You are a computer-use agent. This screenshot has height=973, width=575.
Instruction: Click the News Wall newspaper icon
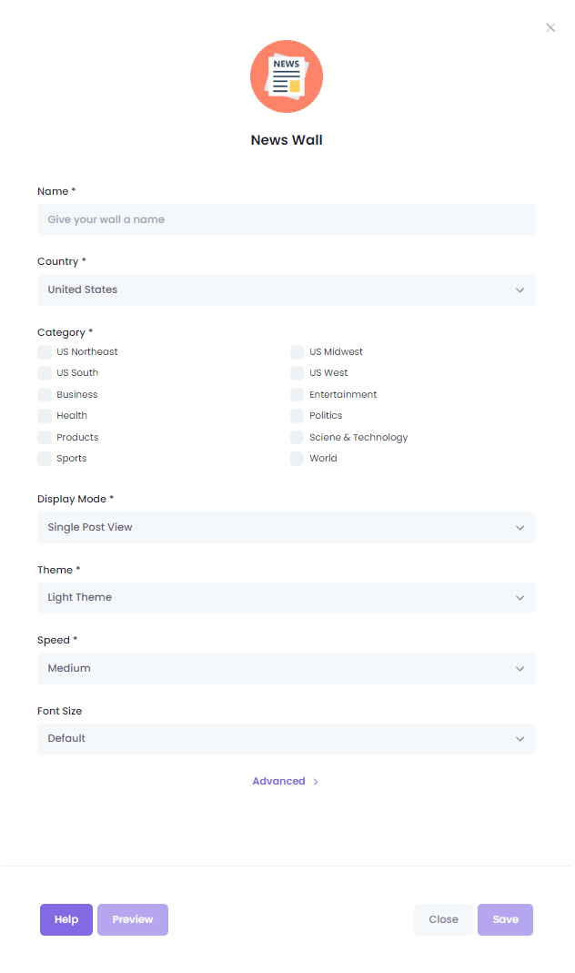[x=287, y=76]
